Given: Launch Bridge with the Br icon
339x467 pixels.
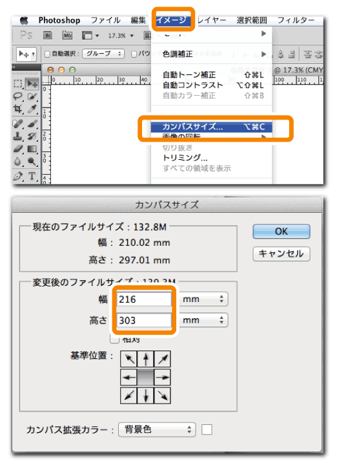Looking at the screenshot, I should (48, 36).
